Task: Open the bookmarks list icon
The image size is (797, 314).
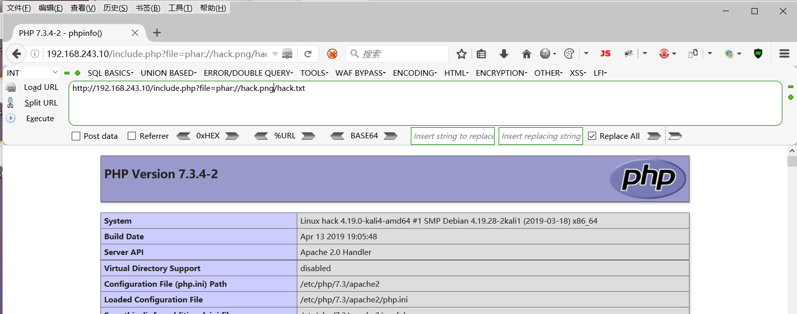Action: (482, 54)
